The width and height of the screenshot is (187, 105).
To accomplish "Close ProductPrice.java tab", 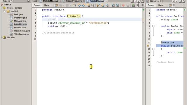I will [x=84, y=1].
